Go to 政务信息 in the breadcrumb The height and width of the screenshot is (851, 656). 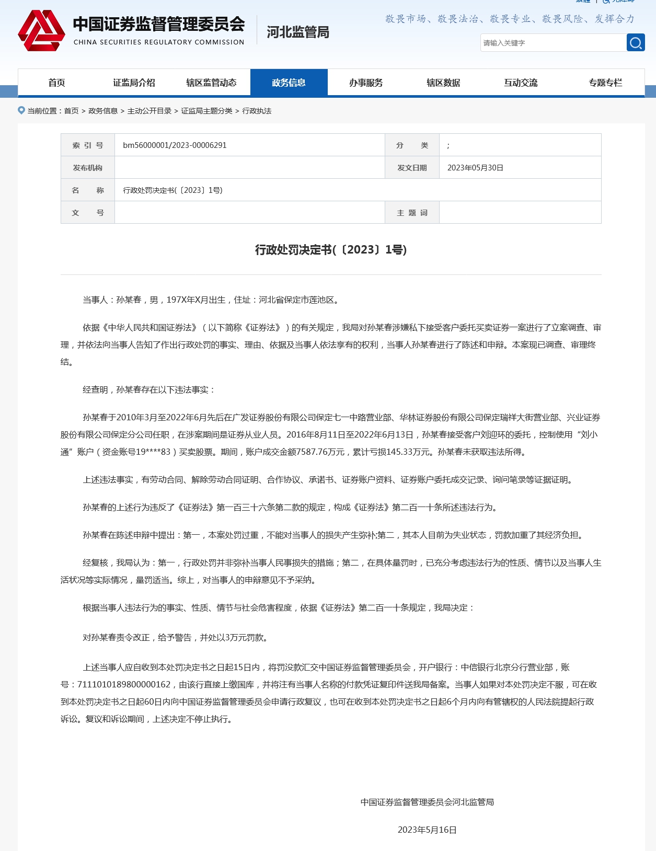click(103, 111)
